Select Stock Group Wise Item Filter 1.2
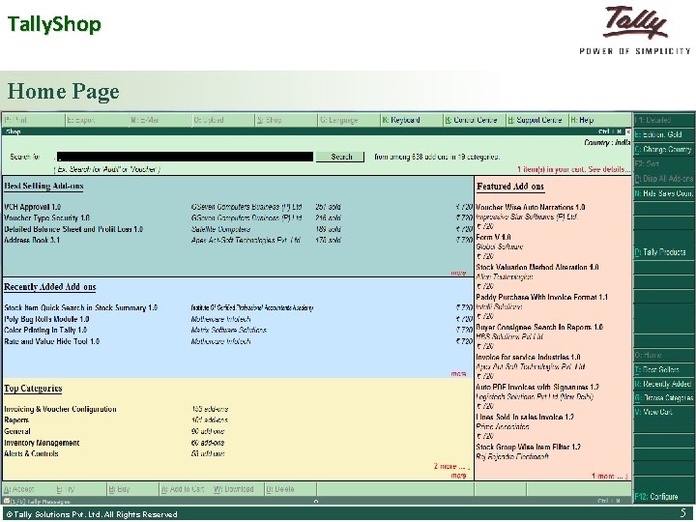Screen dimensions: 696x522 [x=528, y=447]
